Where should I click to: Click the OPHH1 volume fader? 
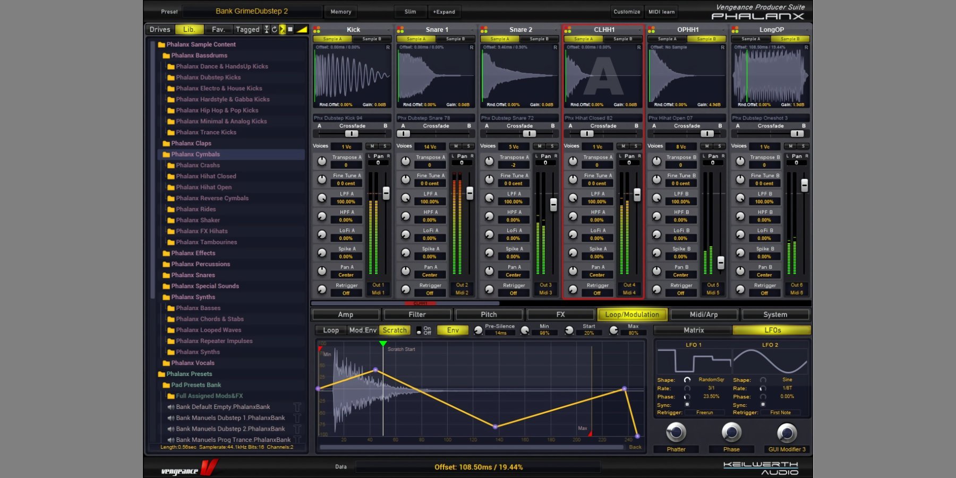(721, 262)
